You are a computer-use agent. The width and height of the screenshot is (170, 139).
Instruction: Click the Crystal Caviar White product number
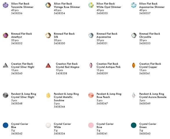[59, 134]
